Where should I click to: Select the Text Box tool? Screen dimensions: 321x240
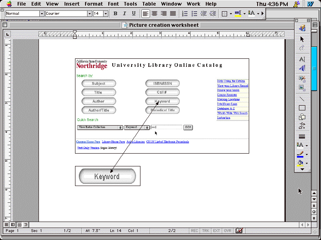click(x=302, y=59)
